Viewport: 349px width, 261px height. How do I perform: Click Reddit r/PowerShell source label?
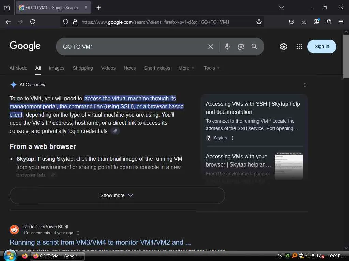(46, 227)
